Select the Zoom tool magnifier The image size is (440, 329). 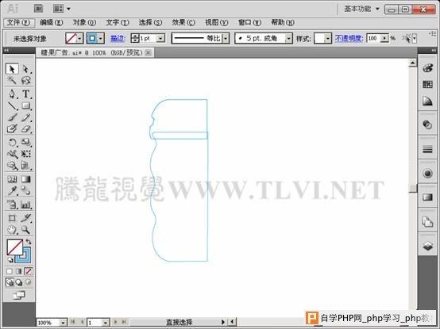point(26,230)
